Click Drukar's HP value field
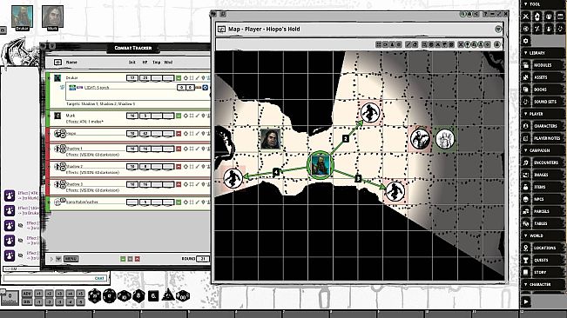Viewport: 567px width, 318px height. point(145,78)
